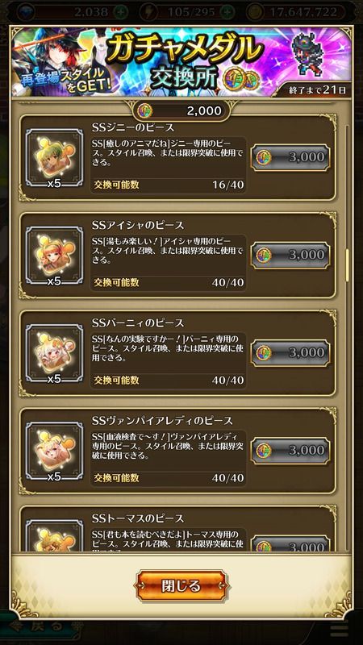Tap the ガチャメダル交換所 banner

[181, 62]
